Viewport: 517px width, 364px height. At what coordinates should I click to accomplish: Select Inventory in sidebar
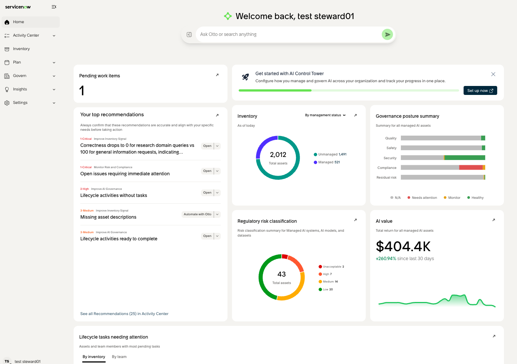point(31,49)
